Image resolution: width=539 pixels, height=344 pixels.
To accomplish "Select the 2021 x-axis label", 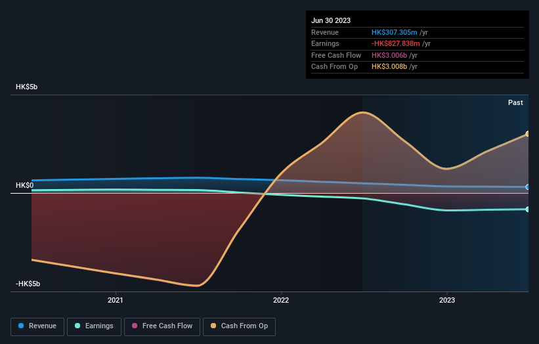I will coord(115,300).
